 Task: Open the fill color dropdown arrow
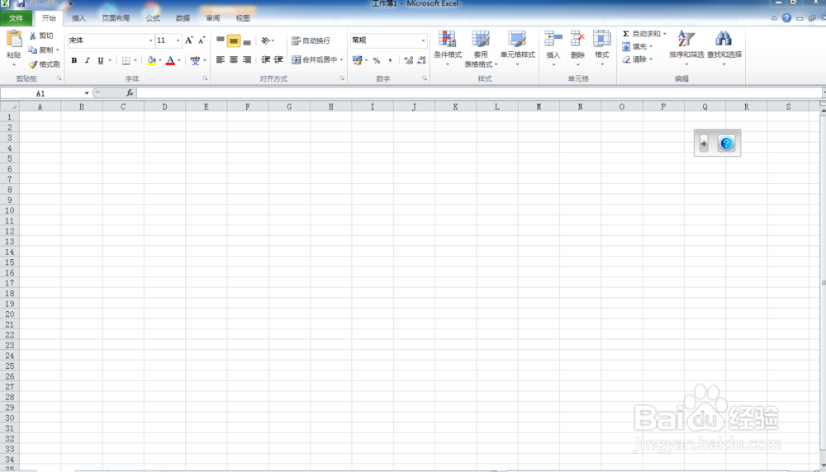[160, 60]
